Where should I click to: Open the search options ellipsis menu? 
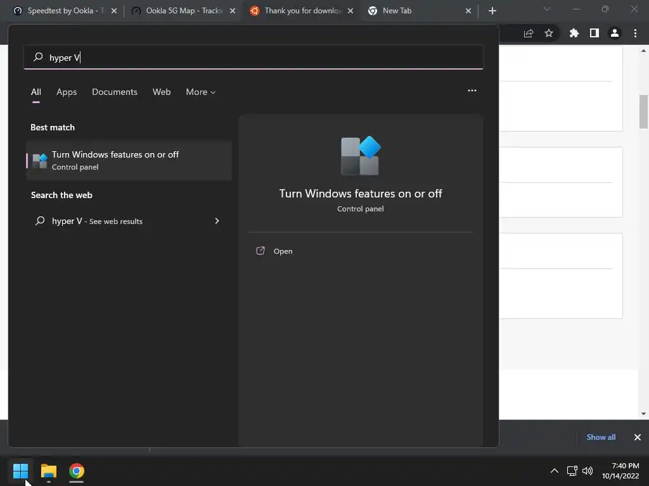(472, 90)
